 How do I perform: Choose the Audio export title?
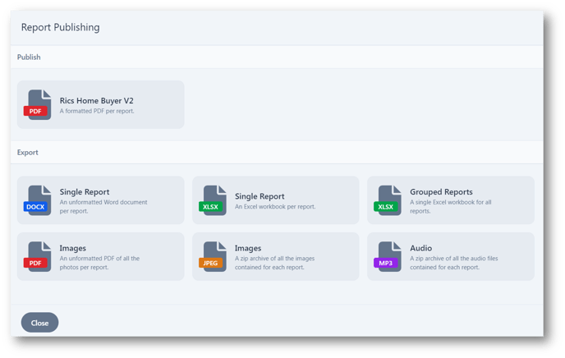420,248
